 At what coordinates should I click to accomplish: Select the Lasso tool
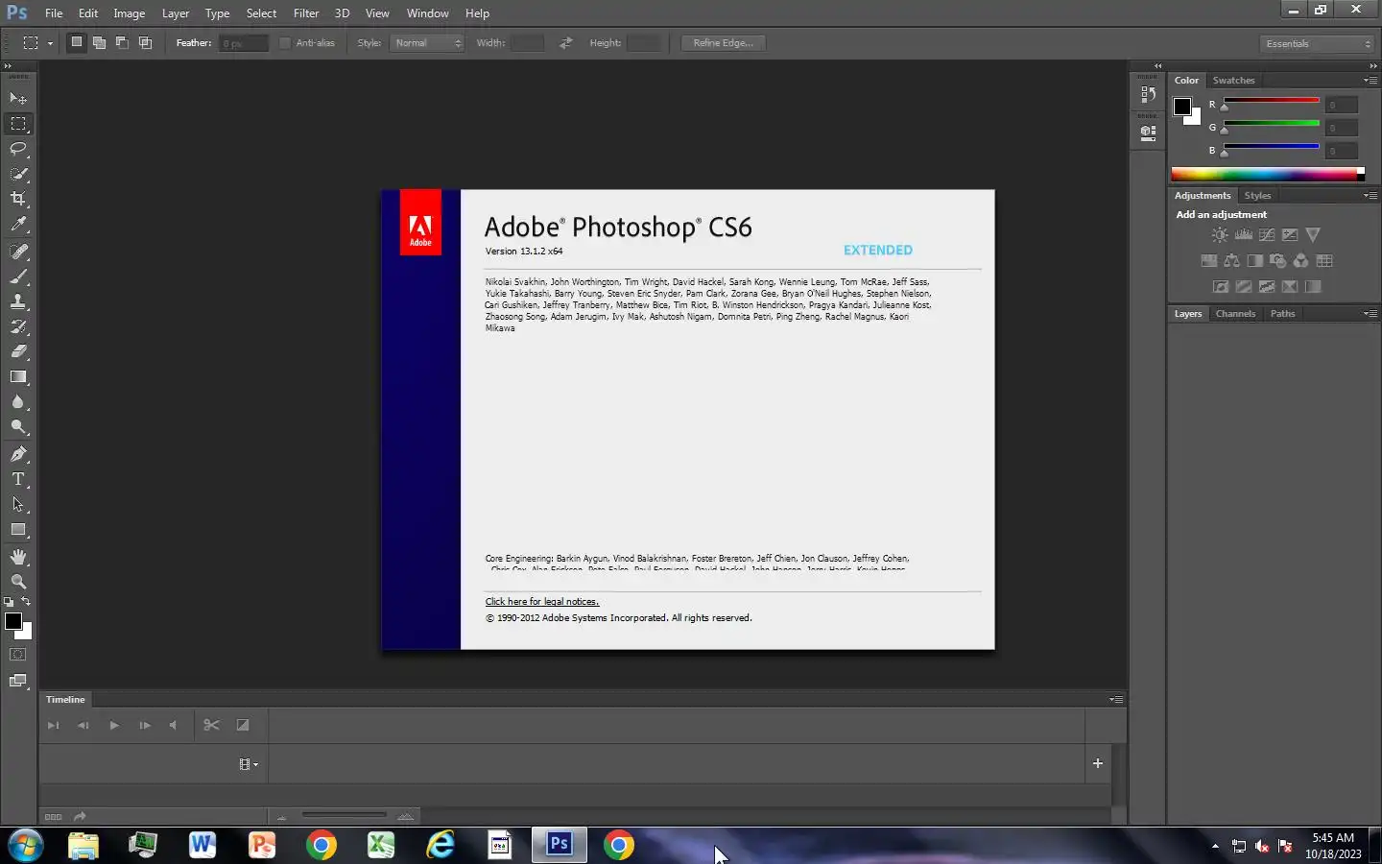pyautogui.click(x=18, y=149)
